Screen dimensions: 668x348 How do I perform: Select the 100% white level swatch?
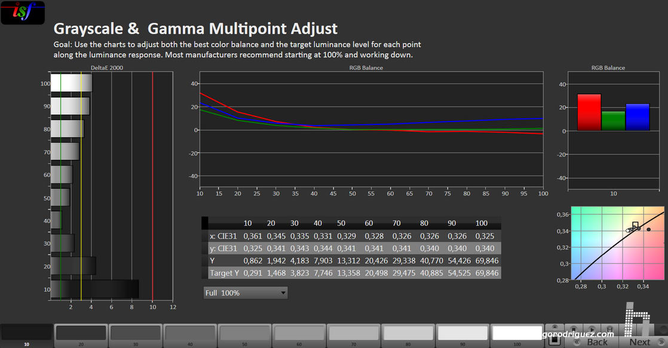(x=515, y=332)
